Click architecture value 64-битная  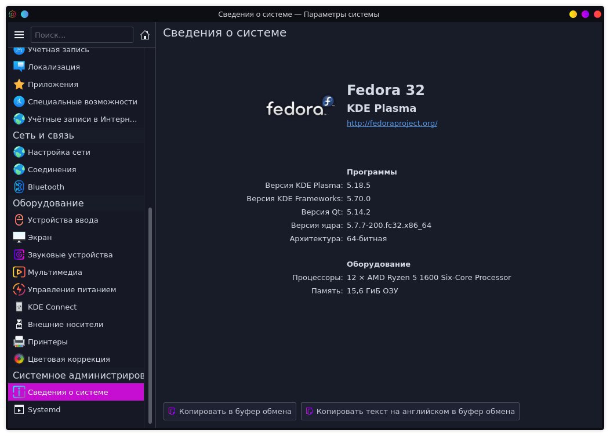coord(366,239)
